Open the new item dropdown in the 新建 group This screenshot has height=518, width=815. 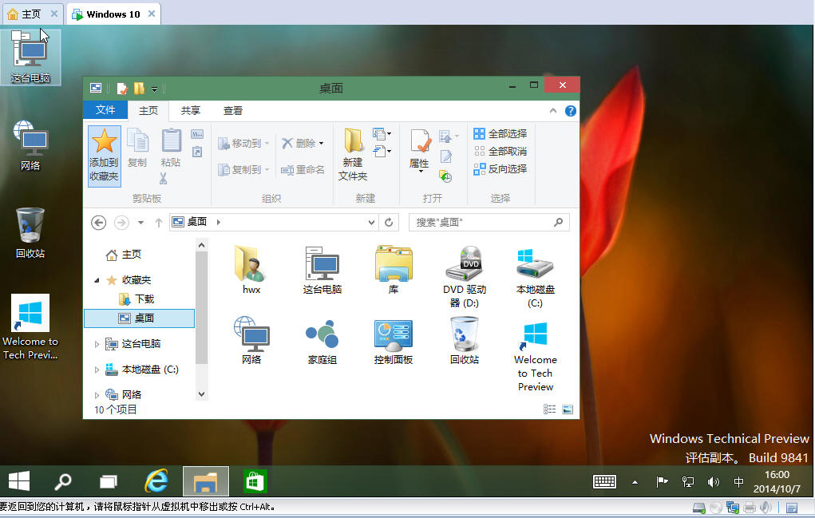point(382,134)
